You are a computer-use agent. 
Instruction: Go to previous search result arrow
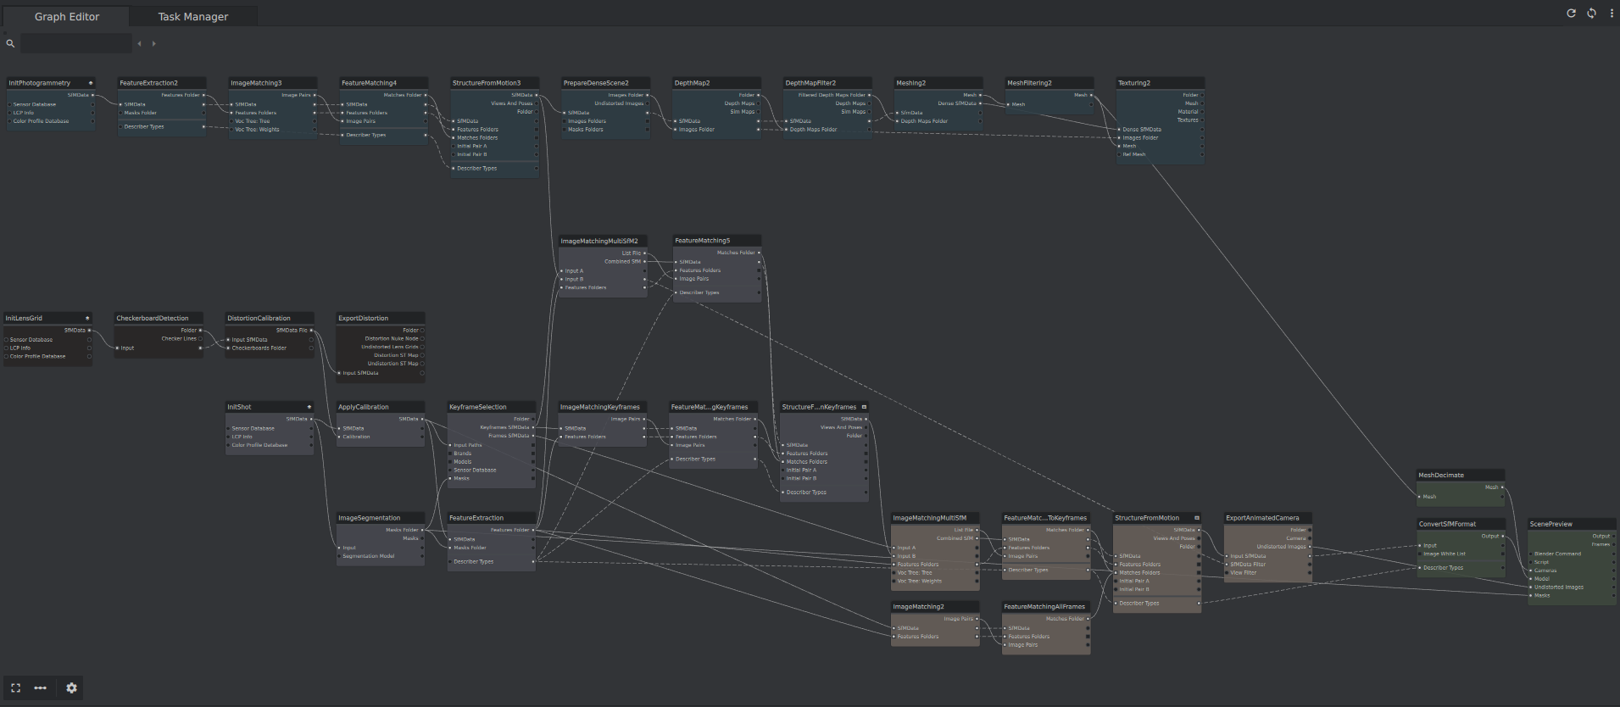click(x=139, y=43)
